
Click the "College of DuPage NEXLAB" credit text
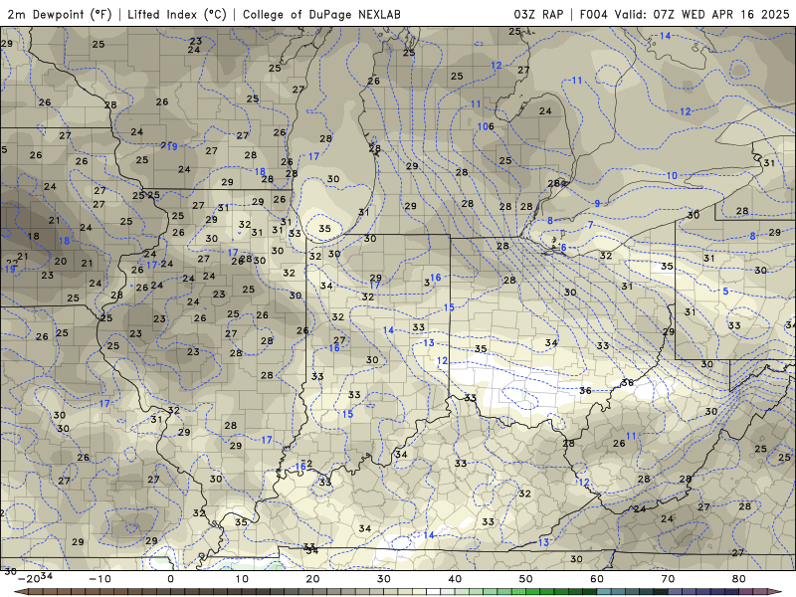(x=321, y=14)
